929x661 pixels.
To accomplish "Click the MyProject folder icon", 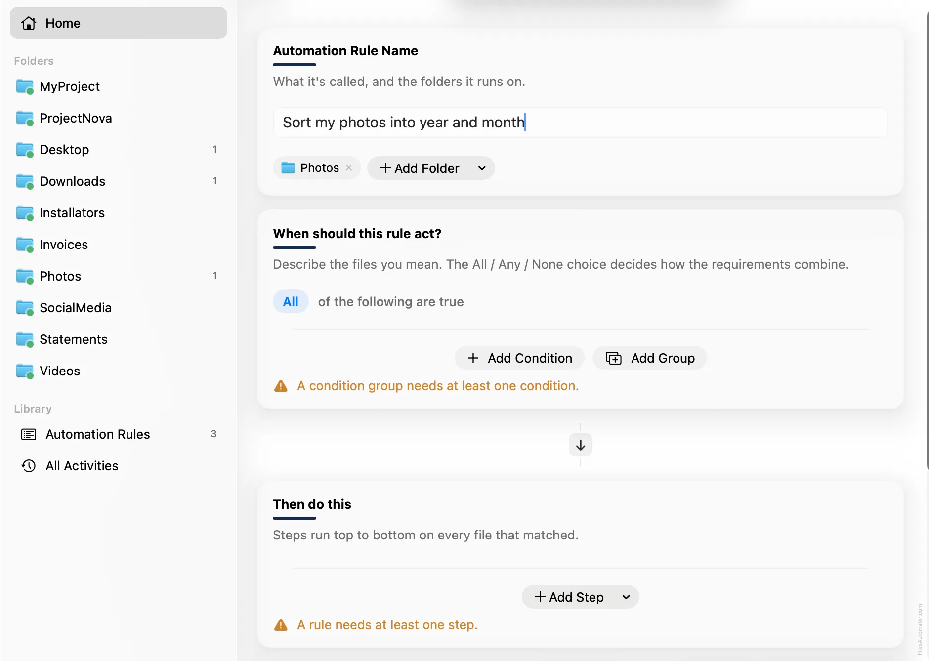I will click(25, 86).
